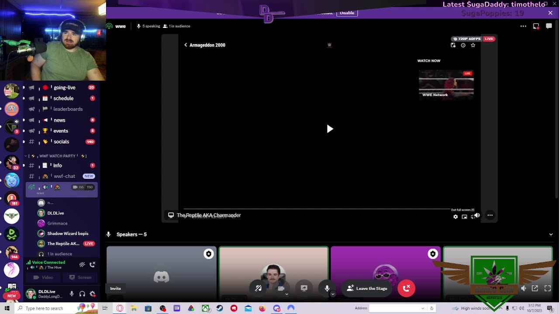Open the stream's more options ellipsis
The image size is (559, 314).
pos(490,215)
